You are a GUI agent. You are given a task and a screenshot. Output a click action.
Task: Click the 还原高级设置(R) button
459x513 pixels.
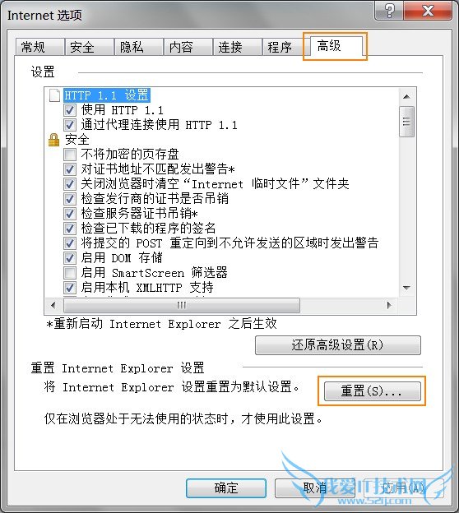[x=337, y=344]
